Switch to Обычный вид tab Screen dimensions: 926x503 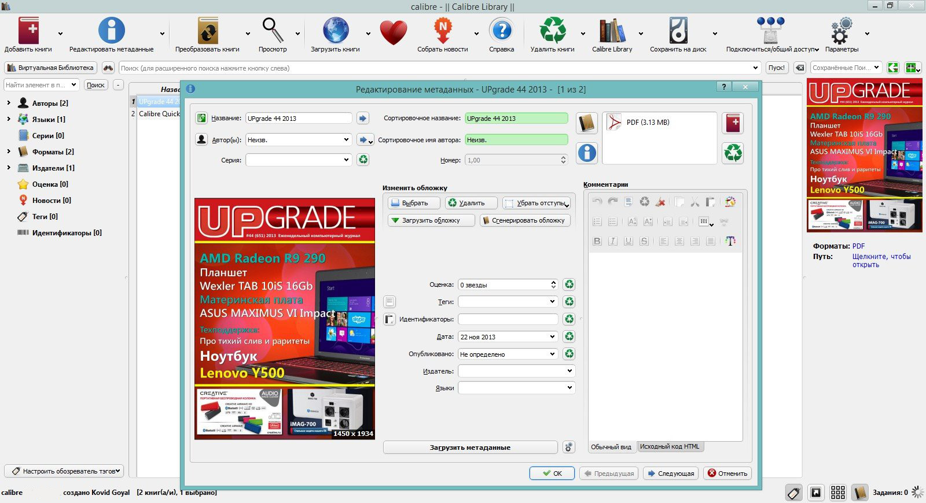[612, 447]
